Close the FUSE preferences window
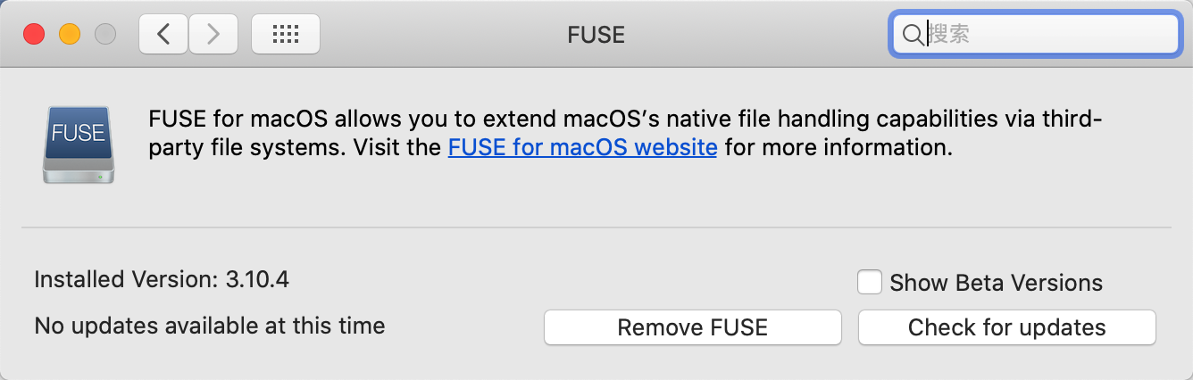Image resolution: width=1193 pixels, height=380 pixels. click(34, 35)
